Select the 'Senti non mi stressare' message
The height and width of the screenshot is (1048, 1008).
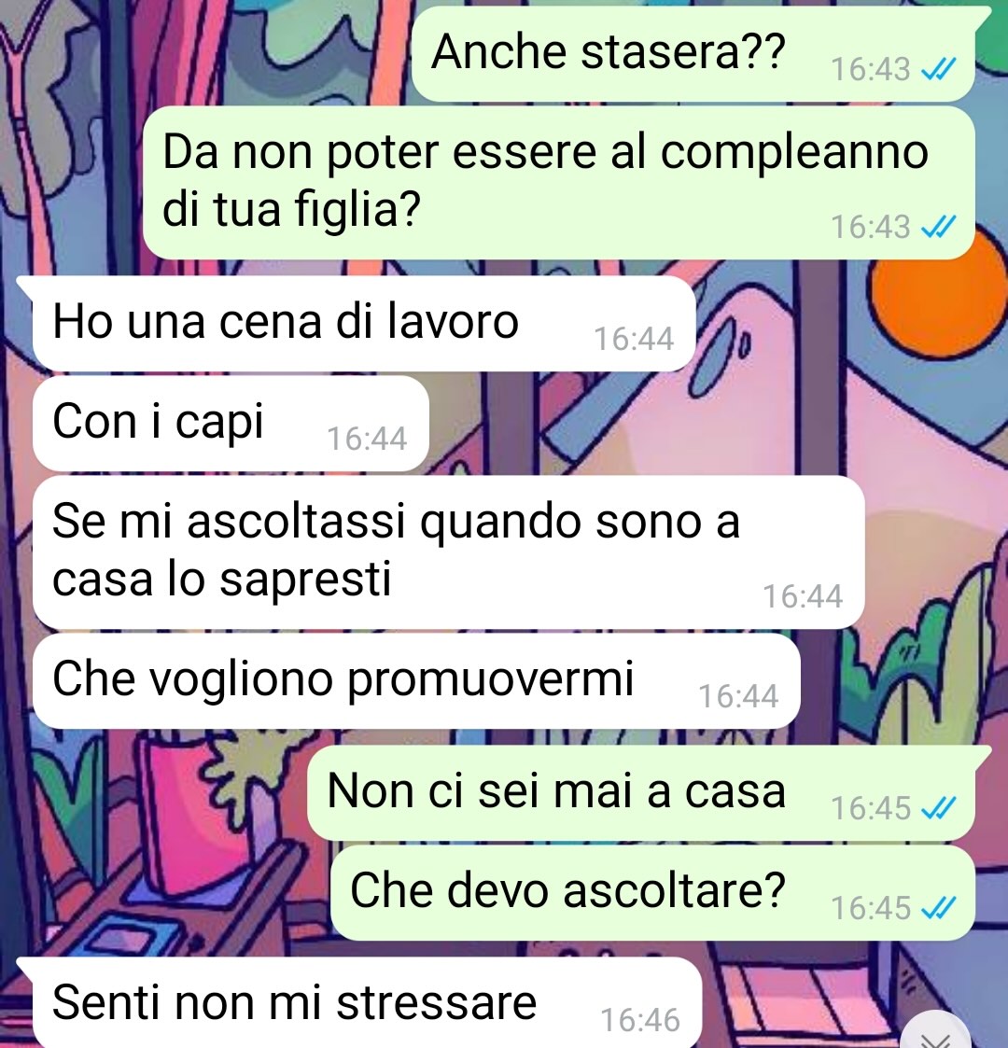click(x=367, y=1002)
